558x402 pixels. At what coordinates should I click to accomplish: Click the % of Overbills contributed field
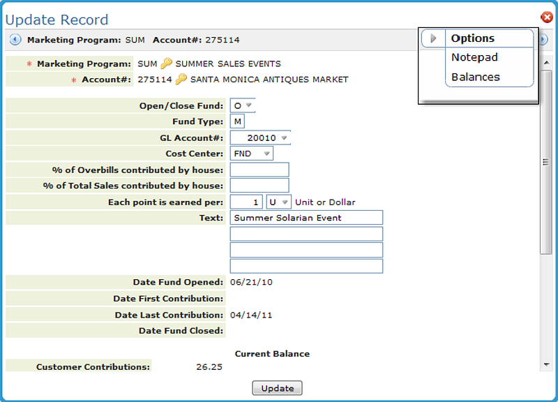[259, 170]
